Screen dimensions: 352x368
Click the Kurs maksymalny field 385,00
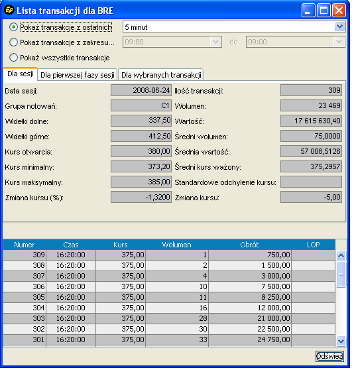pyautogui.click(x=141, y=182)
